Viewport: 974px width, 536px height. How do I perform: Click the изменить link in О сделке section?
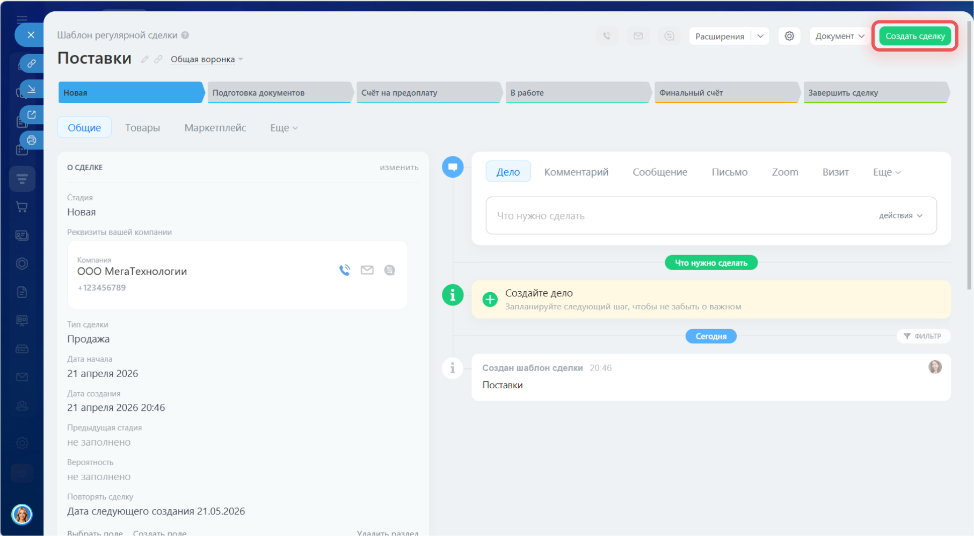tap(398, 168)
